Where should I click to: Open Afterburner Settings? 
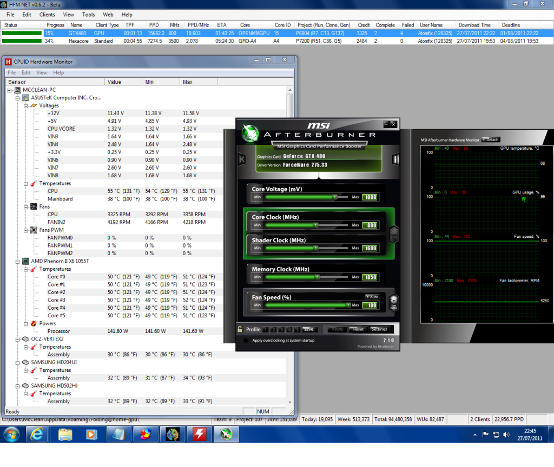point(379,329)
